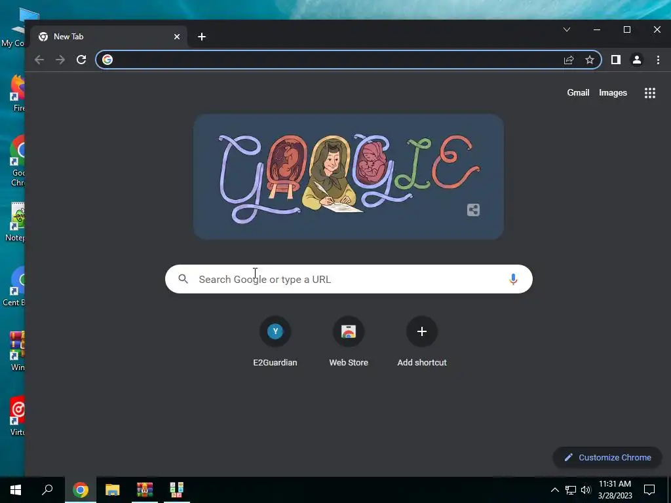Share this page via the share icon
671x503 pixels.
coord(569,60)
